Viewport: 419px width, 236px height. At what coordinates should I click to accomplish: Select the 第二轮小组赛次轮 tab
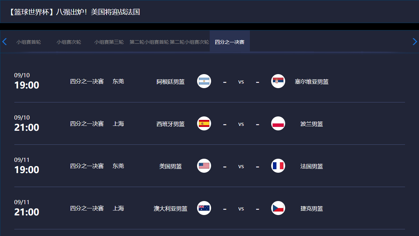tap(189, 42)
